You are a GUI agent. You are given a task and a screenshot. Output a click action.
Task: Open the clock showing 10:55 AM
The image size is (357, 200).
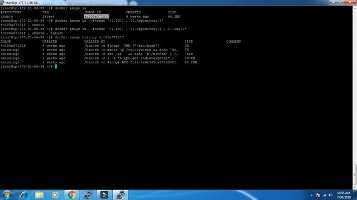pyautogui.click(x=344, y=193)
